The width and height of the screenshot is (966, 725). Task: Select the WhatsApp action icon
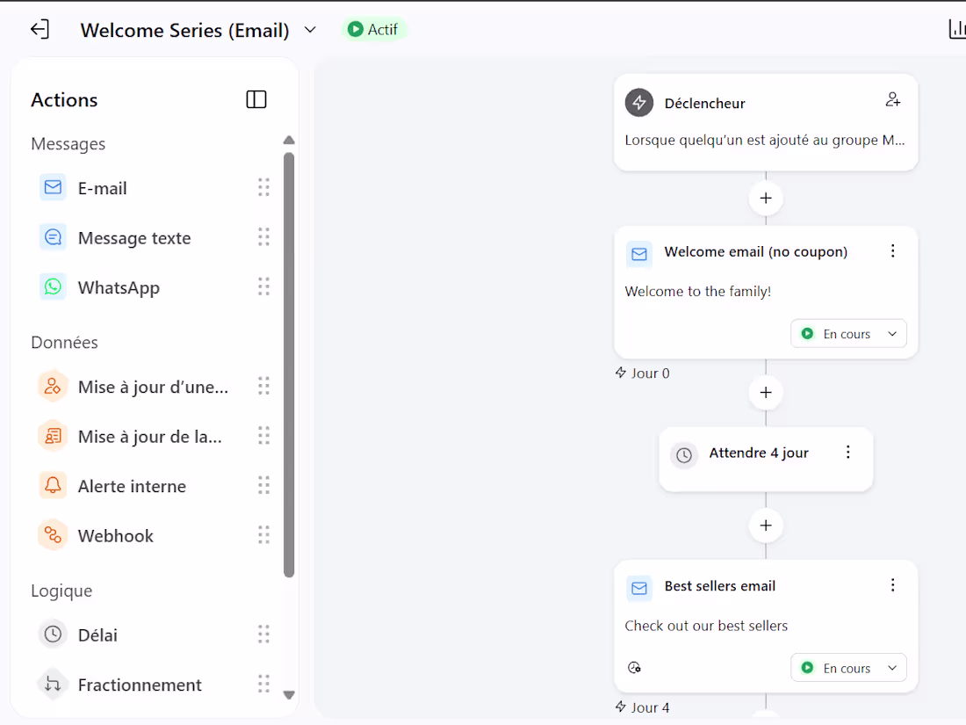pyautogui.click(x=53, y=286)
